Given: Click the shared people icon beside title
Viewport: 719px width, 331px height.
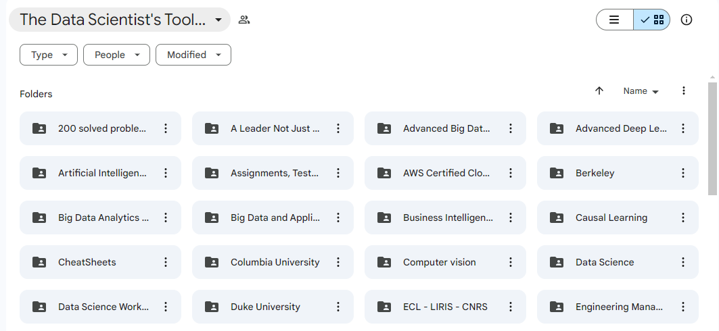Looking at the screenshot, I should pyautogui.click(x=244, y=20).
